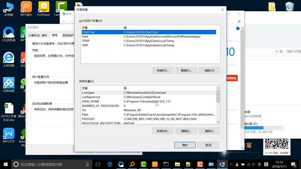Click 删除(L) button for system variables

tap(209, 131)
